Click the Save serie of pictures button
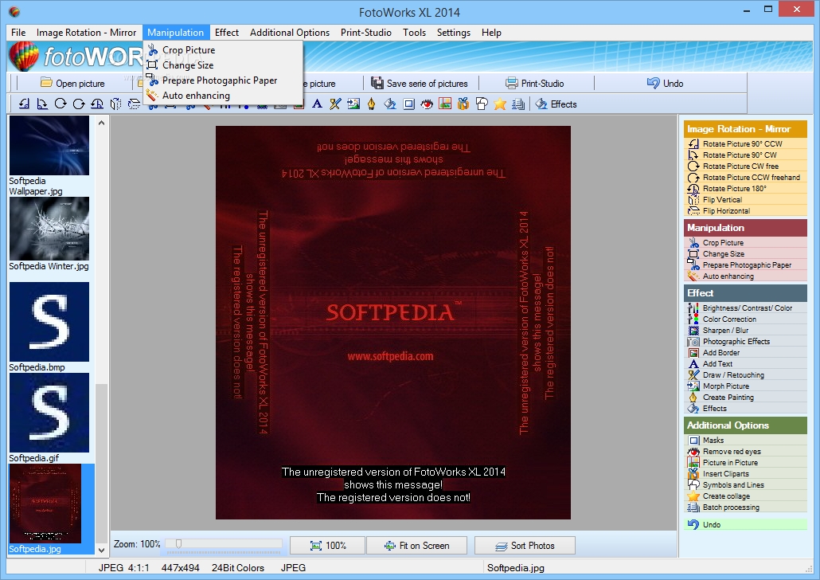Viewport: 820px width, 580px height. [420, 83]
